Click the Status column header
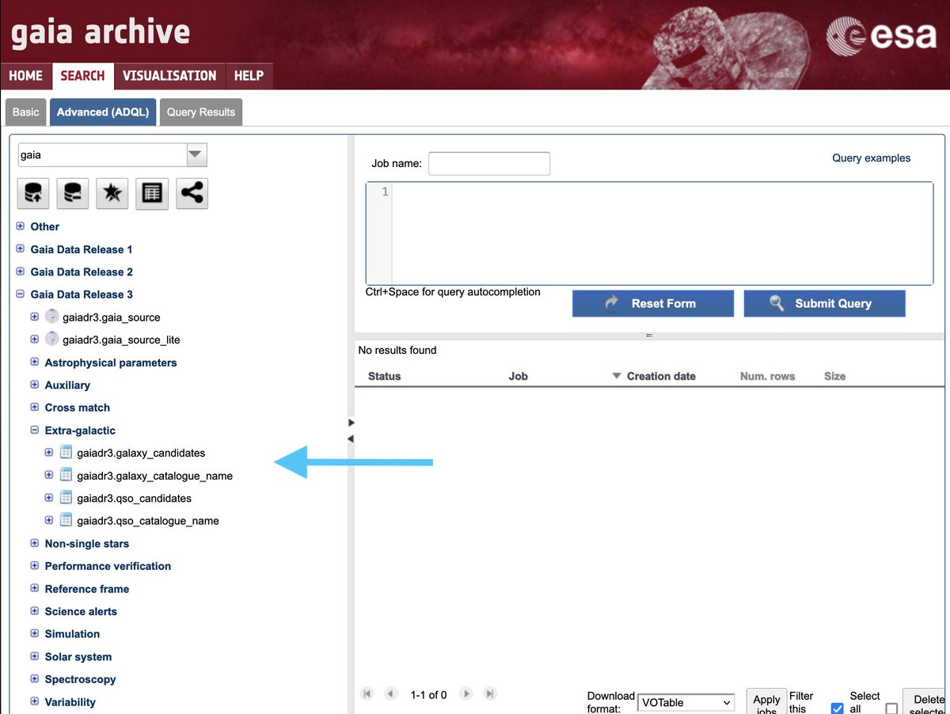The image size is (950, 714). 384,376
